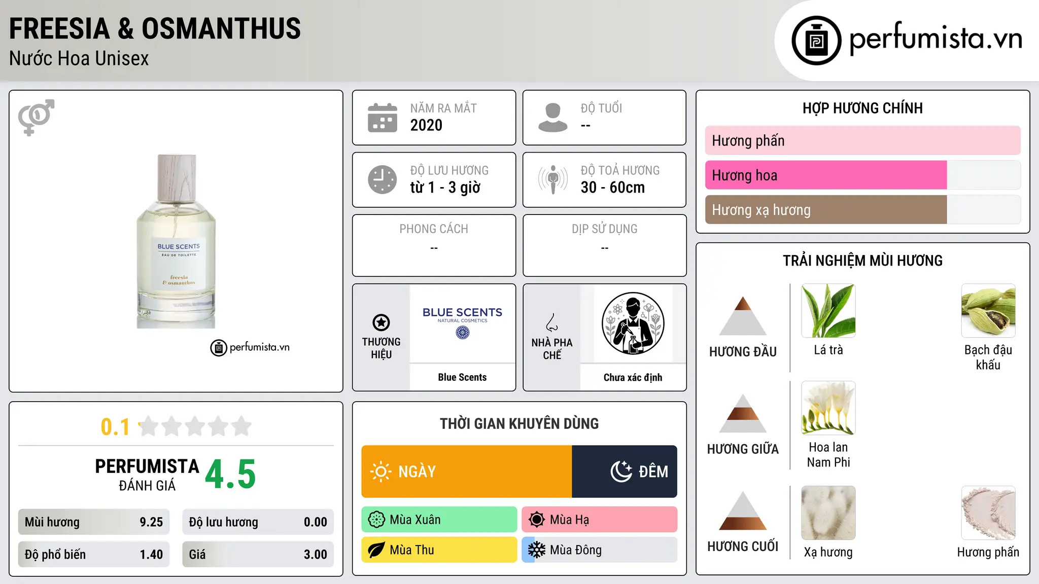Click the Nước Hoa Unisex subtitle
The image size is (1039, 584).
coord(79,59)
